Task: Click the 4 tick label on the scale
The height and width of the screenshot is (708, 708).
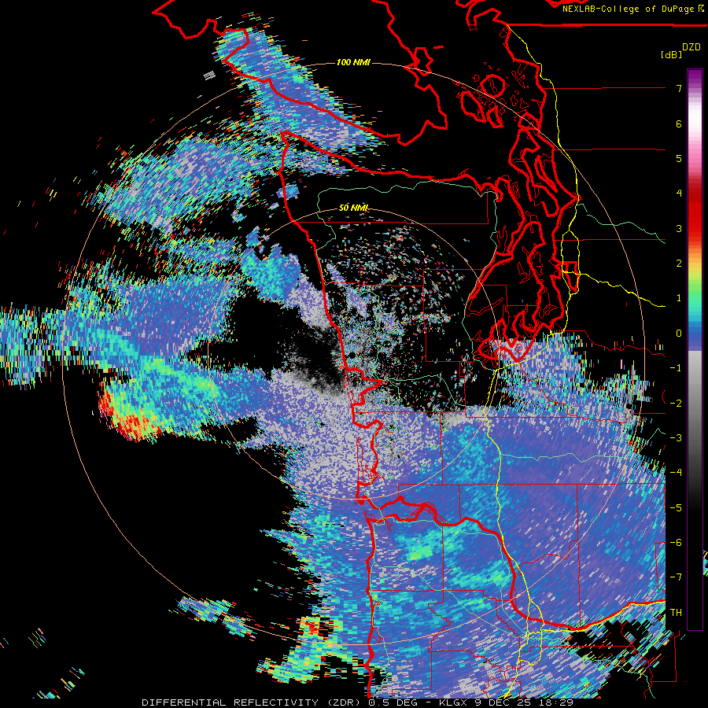Action: click(x=679, y=194)
